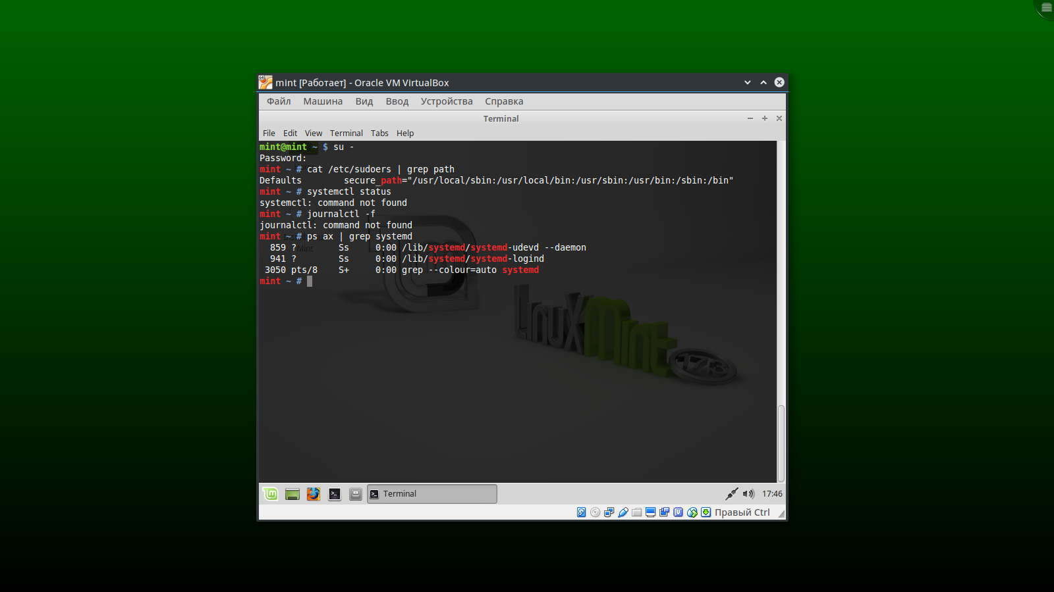Click the "ps ax | grep systemd" command
Screen dimensions: 1054x592
point(360,236)
